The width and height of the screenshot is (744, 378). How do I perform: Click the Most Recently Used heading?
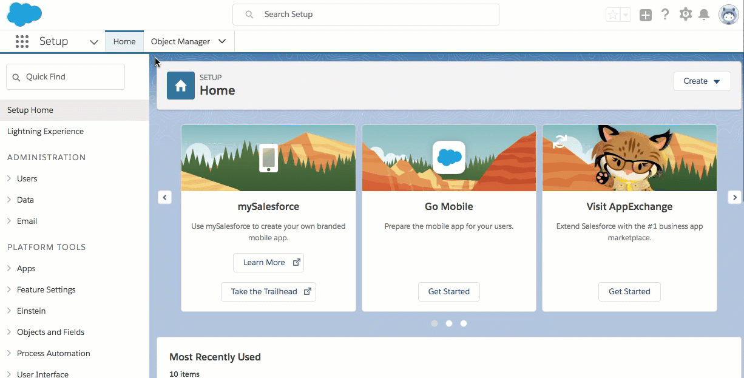[x=215, y=357]
